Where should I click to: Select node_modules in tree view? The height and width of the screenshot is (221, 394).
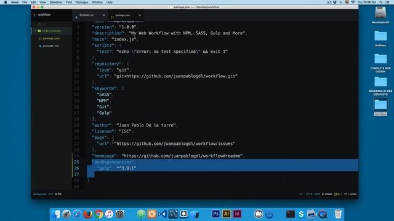(52, 31)
